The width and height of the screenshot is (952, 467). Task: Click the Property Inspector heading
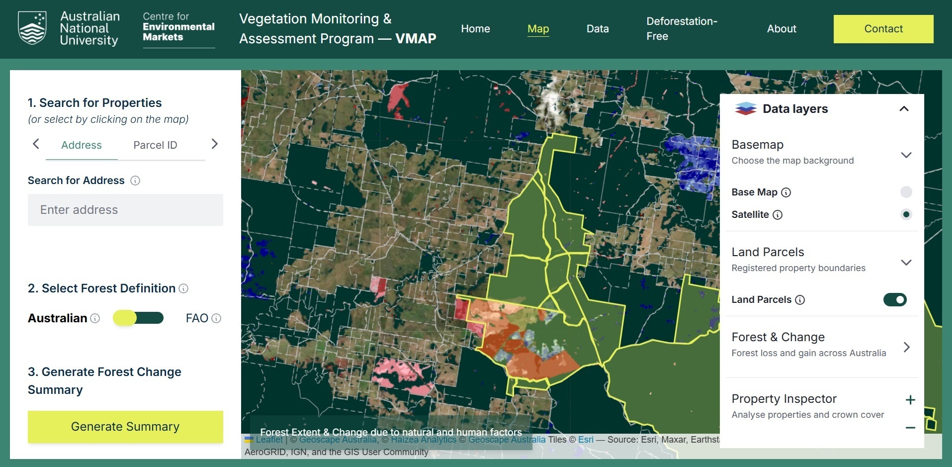tap(784, 399)
